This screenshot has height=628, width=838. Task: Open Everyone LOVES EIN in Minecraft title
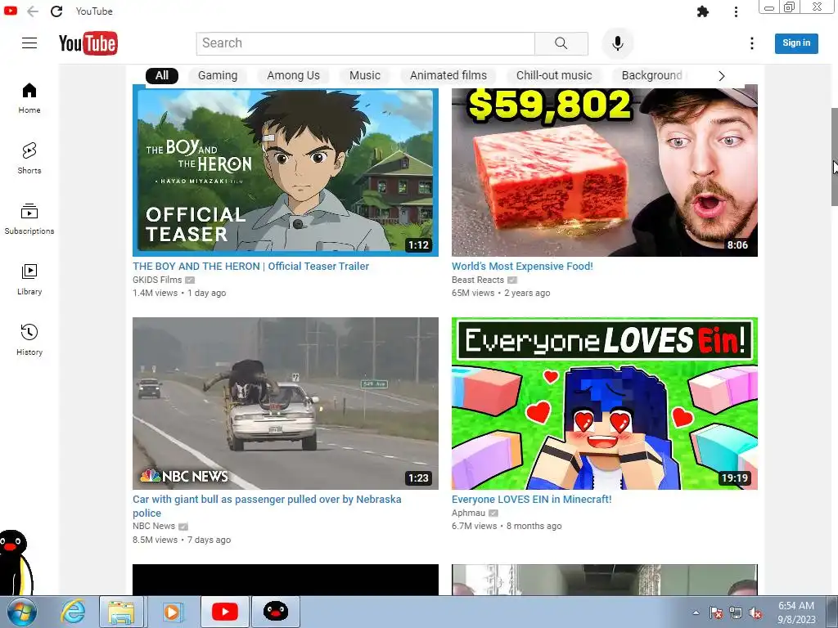click(531, 500)
